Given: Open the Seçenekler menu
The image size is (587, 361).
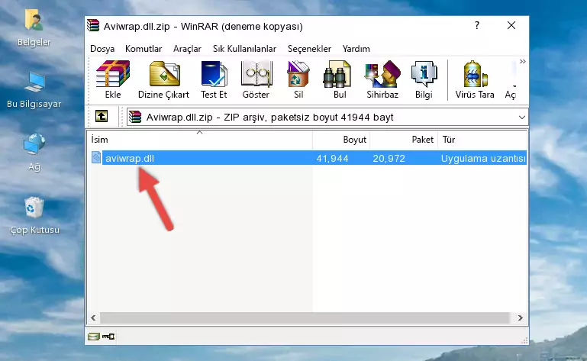Looking at the screenshot, I should pos(309,49).
